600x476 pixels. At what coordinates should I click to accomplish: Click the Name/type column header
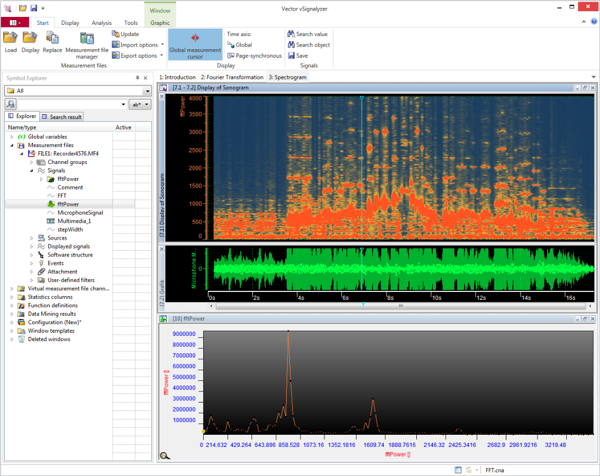(x=59, y=127)
